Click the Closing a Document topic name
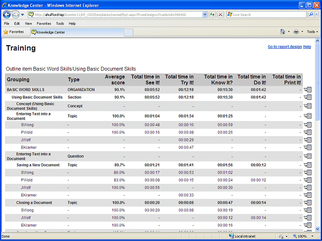The width and height of the screenshot is (322, 241). pyautogui.click(x=34, y=203)
